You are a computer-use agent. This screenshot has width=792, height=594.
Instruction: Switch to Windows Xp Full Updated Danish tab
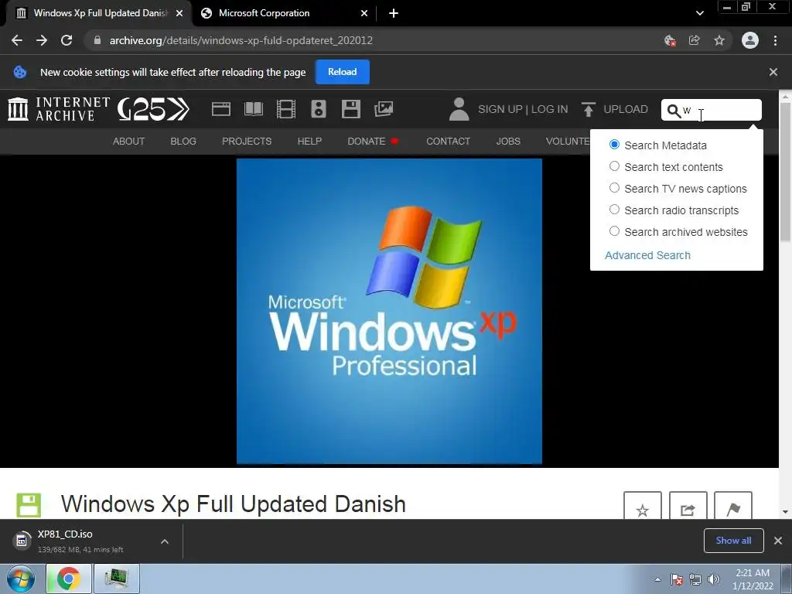[99, 13]
